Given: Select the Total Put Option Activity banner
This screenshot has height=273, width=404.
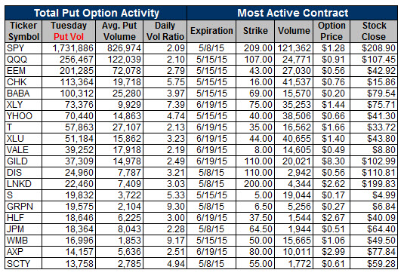Looking at the screenshot, I should [96, 13].
